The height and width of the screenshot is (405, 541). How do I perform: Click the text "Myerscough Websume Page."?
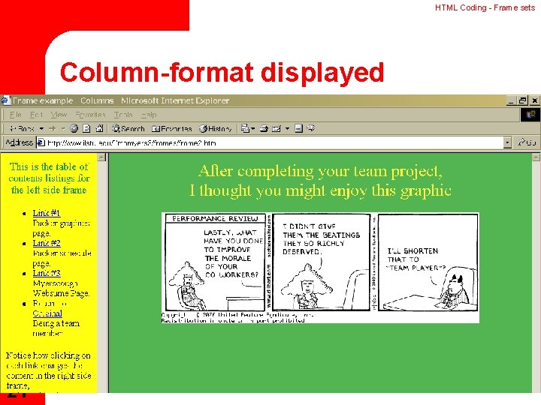[x=61, y=288]
